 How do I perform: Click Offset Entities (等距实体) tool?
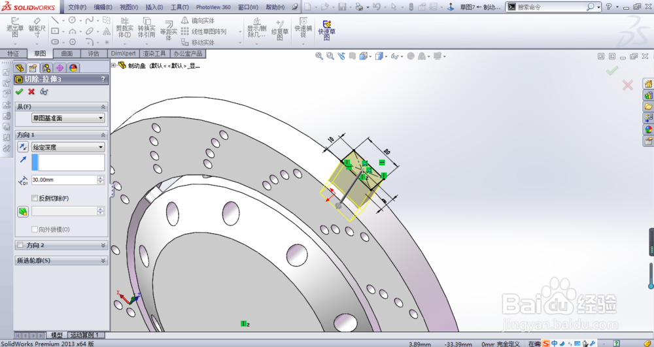click(169, 31)
